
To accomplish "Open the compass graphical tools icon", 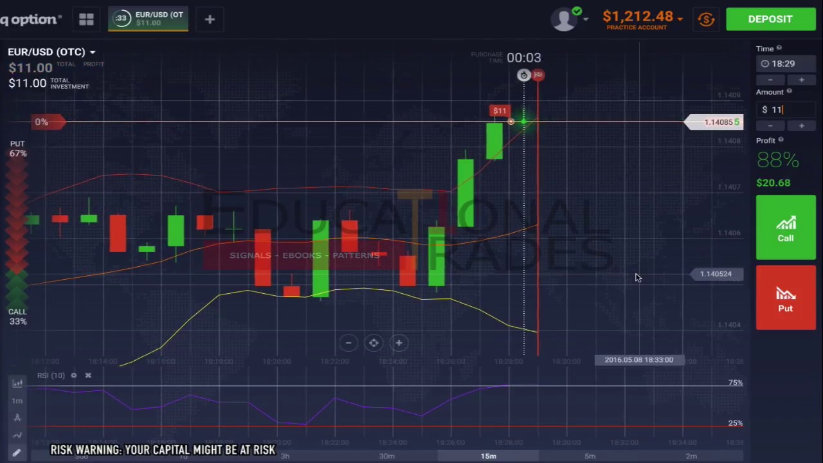I will (17, 418).
